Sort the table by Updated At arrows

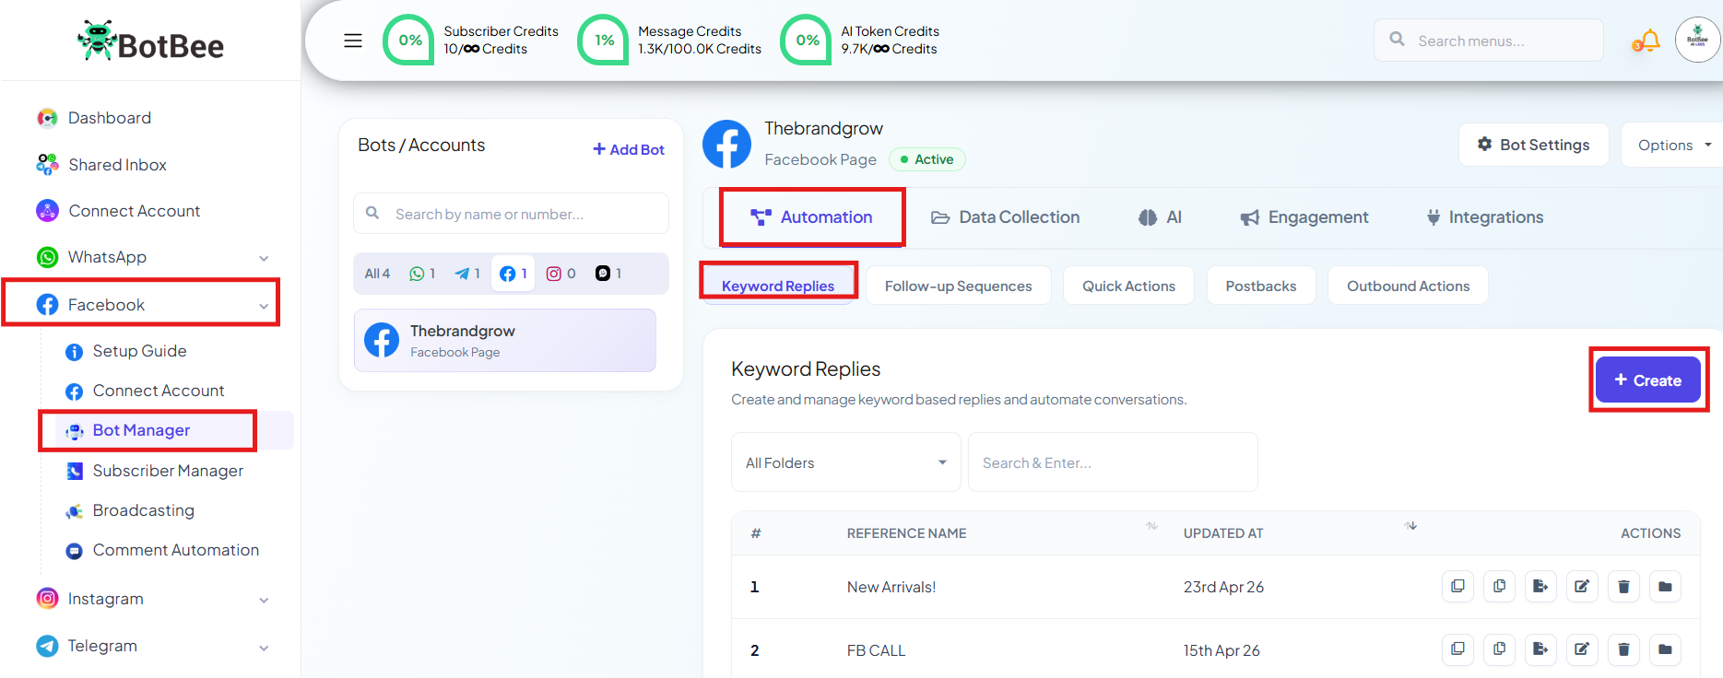coord(1410,526)
